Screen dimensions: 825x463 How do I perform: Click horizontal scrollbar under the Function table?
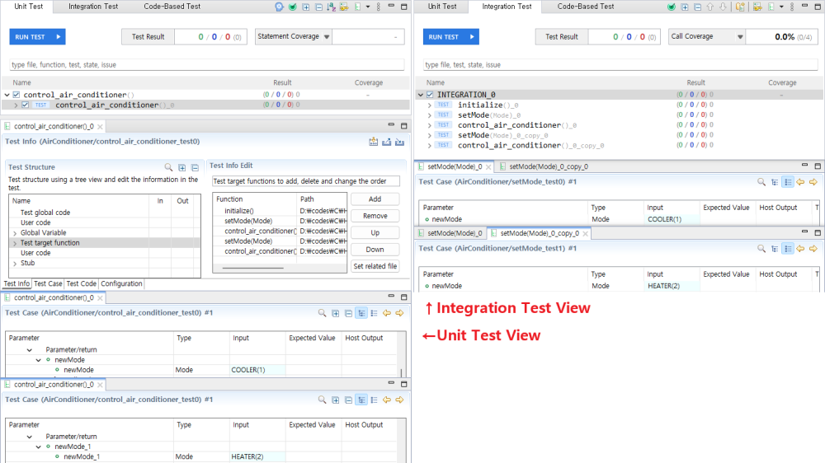click(253, 268)
